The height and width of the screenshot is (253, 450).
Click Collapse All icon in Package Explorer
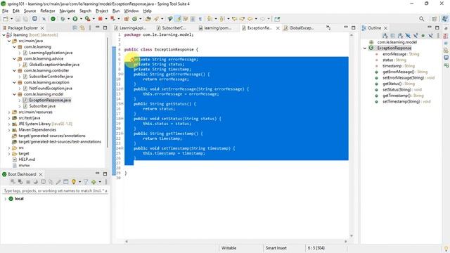coord(75,28)
